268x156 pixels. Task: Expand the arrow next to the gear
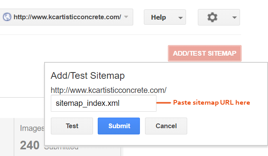click(x=234, y=18)
